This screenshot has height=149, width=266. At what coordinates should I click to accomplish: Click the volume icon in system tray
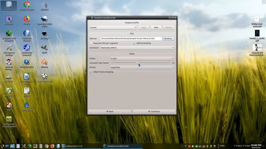pos(193,146)
